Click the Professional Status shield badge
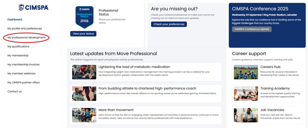The width and height of the screenshot is (308, 128). (84, 17)
